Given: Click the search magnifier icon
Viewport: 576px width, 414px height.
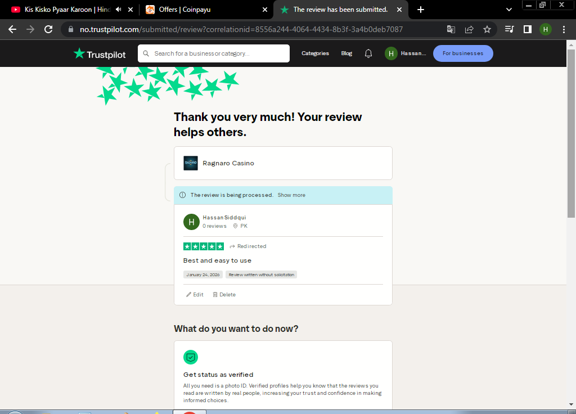Looking at the screenshot, I should tap(146, 53).
